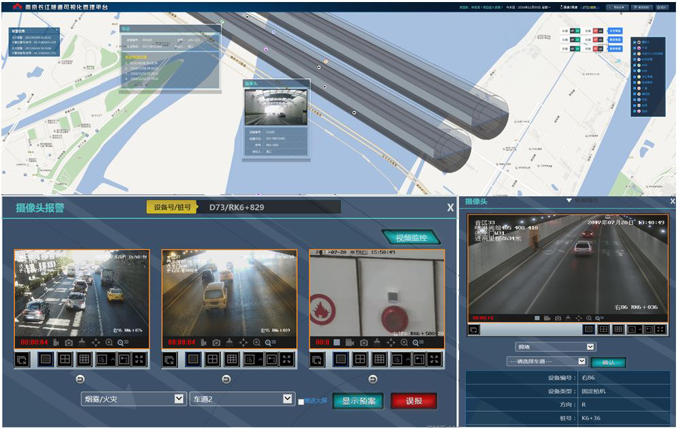Toggle first green on/off switch on map

click(x=575, y=31)
